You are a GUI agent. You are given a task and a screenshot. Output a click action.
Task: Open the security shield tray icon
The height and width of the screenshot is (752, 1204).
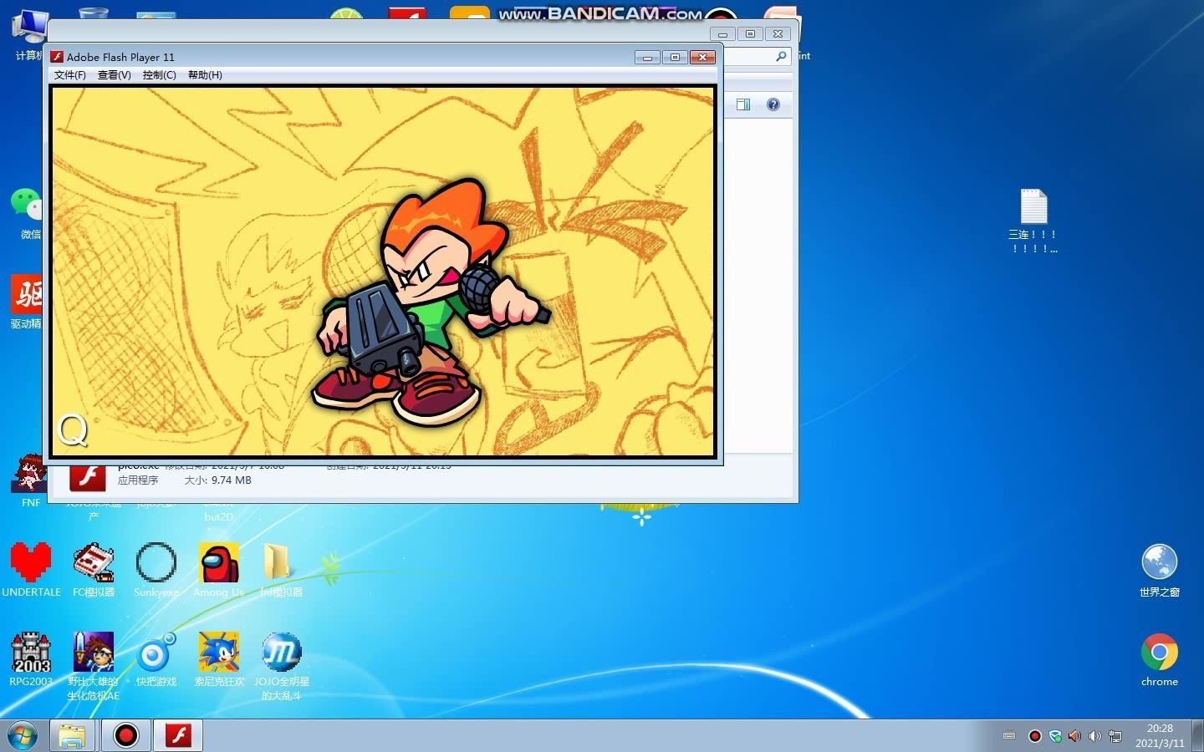tap(1055, 736)
